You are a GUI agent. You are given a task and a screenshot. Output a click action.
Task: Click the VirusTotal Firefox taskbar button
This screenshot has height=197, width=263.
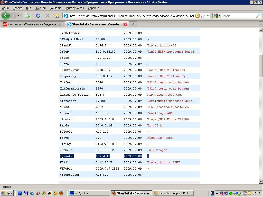(x=131, y=193)
